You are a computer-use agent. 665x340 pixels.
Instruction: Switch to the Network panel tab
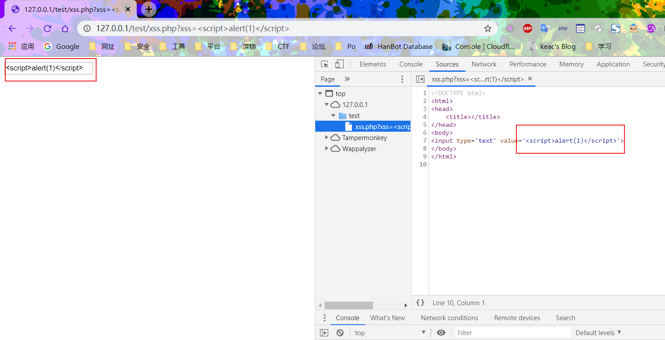click(x=484, y=64)
